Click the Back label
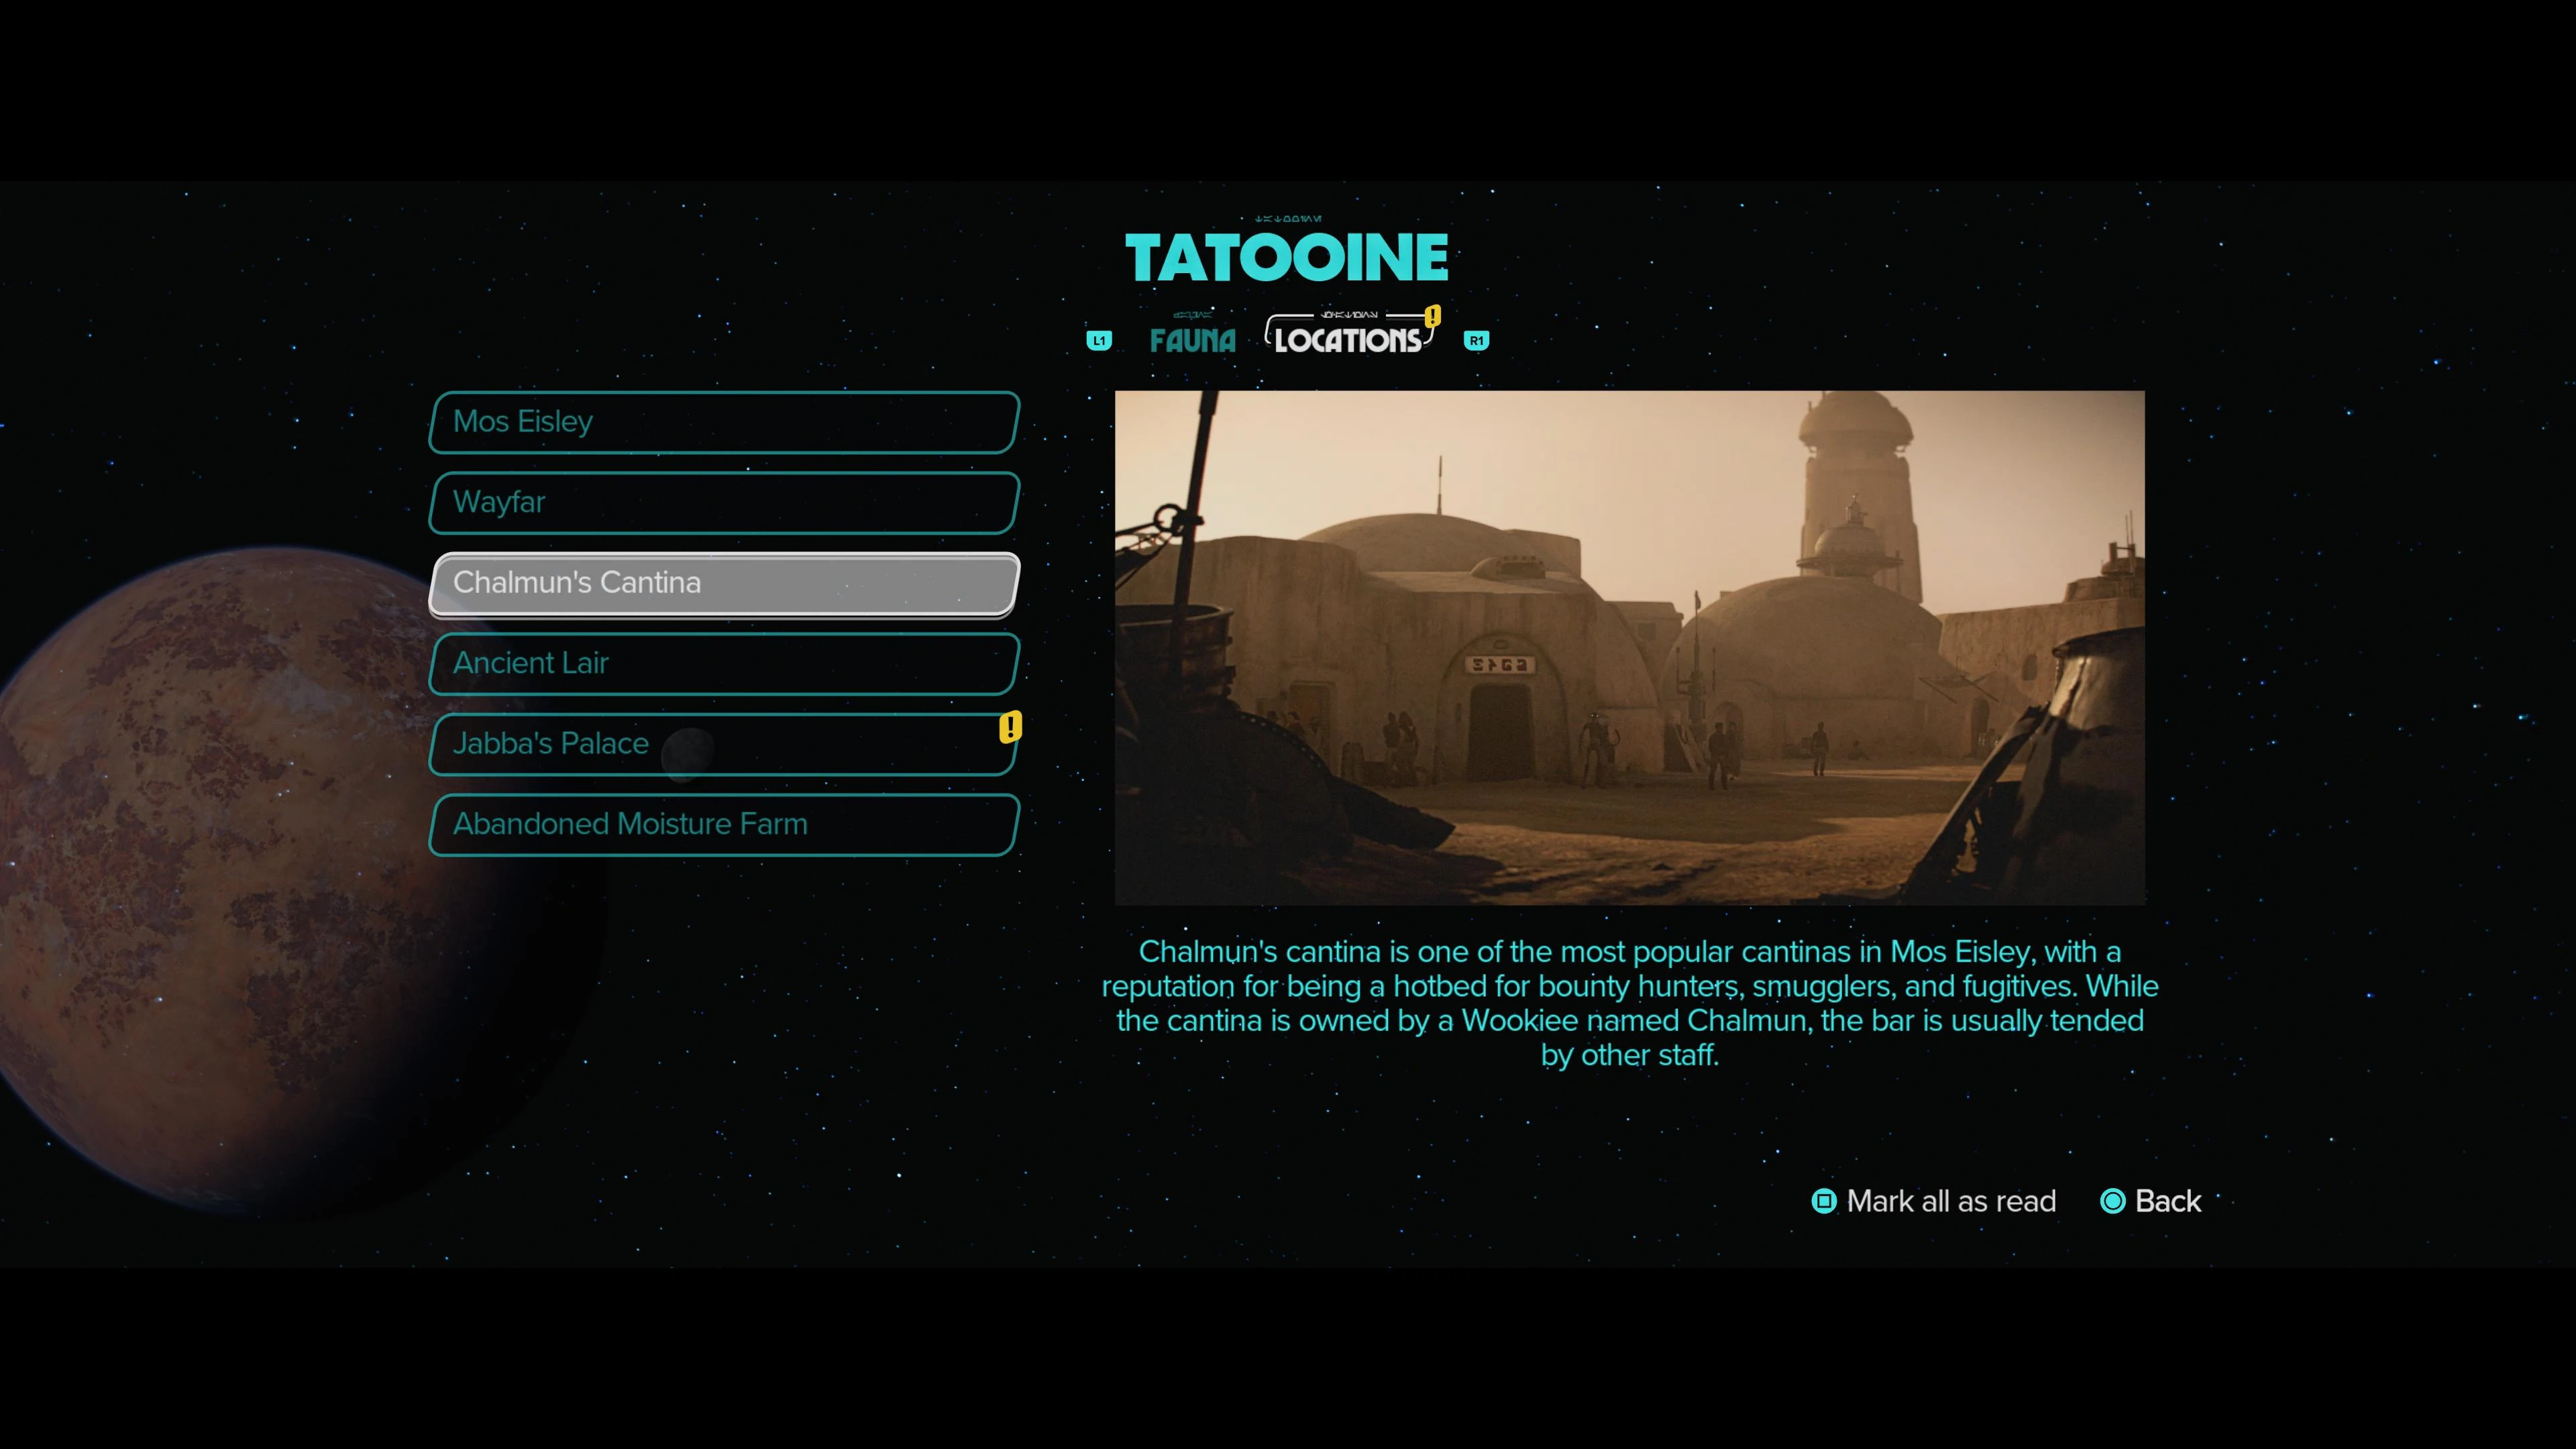2576x1449 pixels. click(x=2167, y=1201)
